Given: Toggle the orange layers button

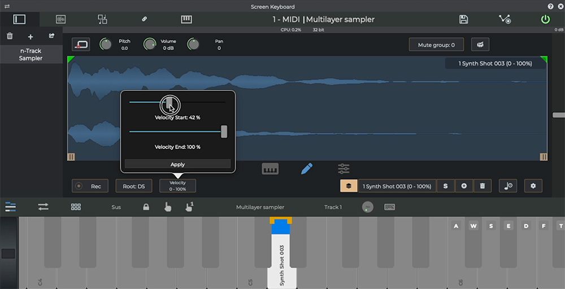Looking at the screenshot, I should tap(349, 186).
